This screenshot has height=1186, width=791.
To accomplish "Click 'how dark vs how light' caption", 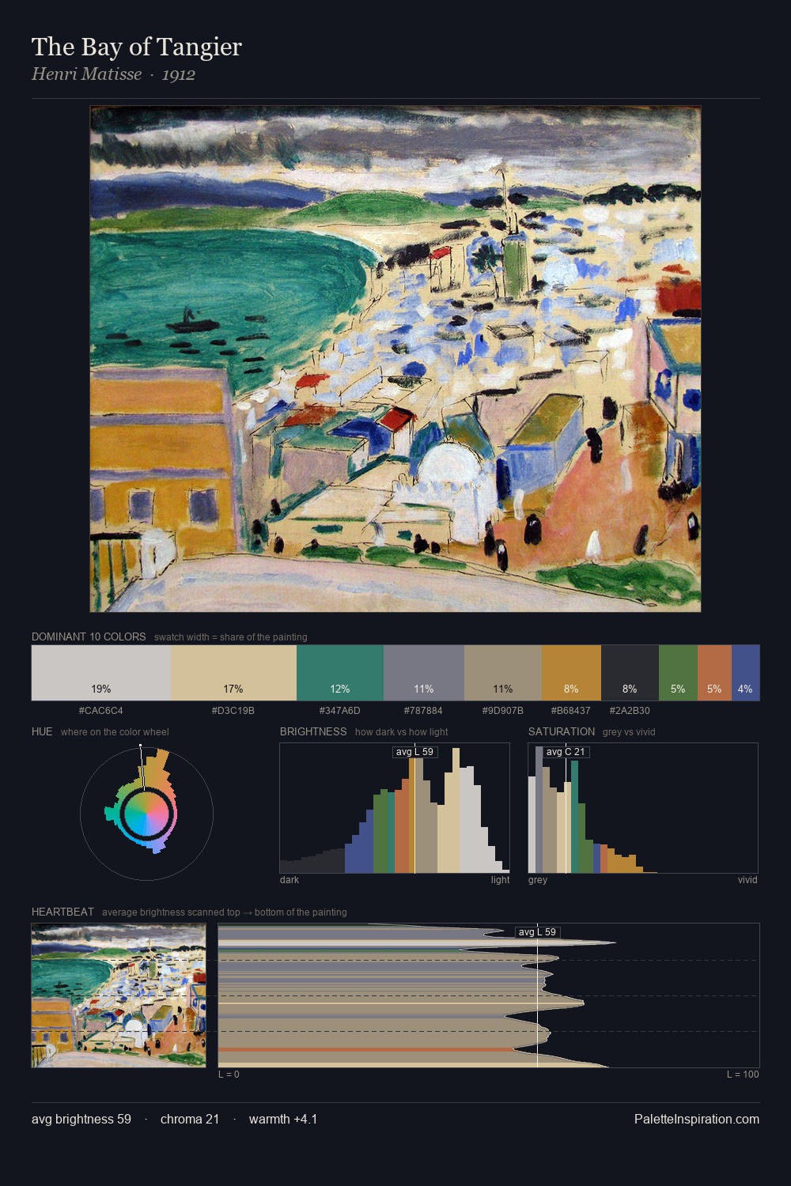I will tap(402, 732).
